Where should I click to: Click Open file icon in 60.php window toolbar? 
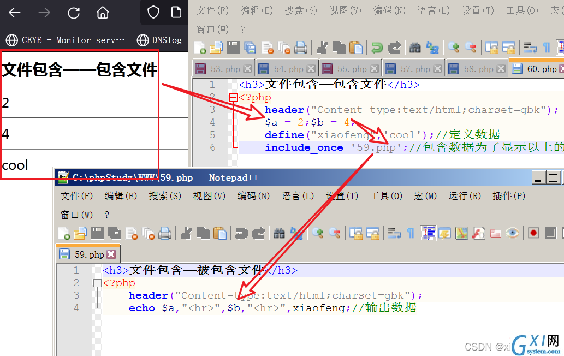point(216,48)
